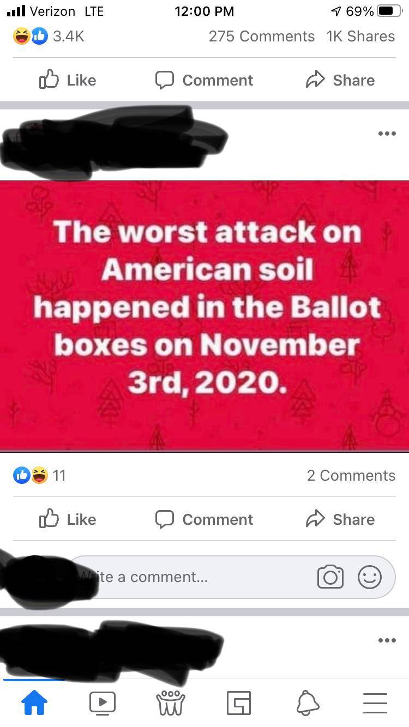Share the top post

(340, 80)
